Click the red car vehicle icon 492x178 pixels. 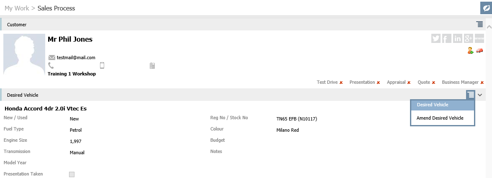coord(479,50)
